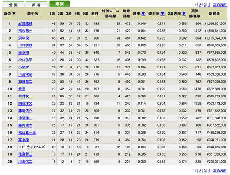Click the 特別レース勝利数 column header
Viewport: 230px width, 175px height.
click(111, 14)
